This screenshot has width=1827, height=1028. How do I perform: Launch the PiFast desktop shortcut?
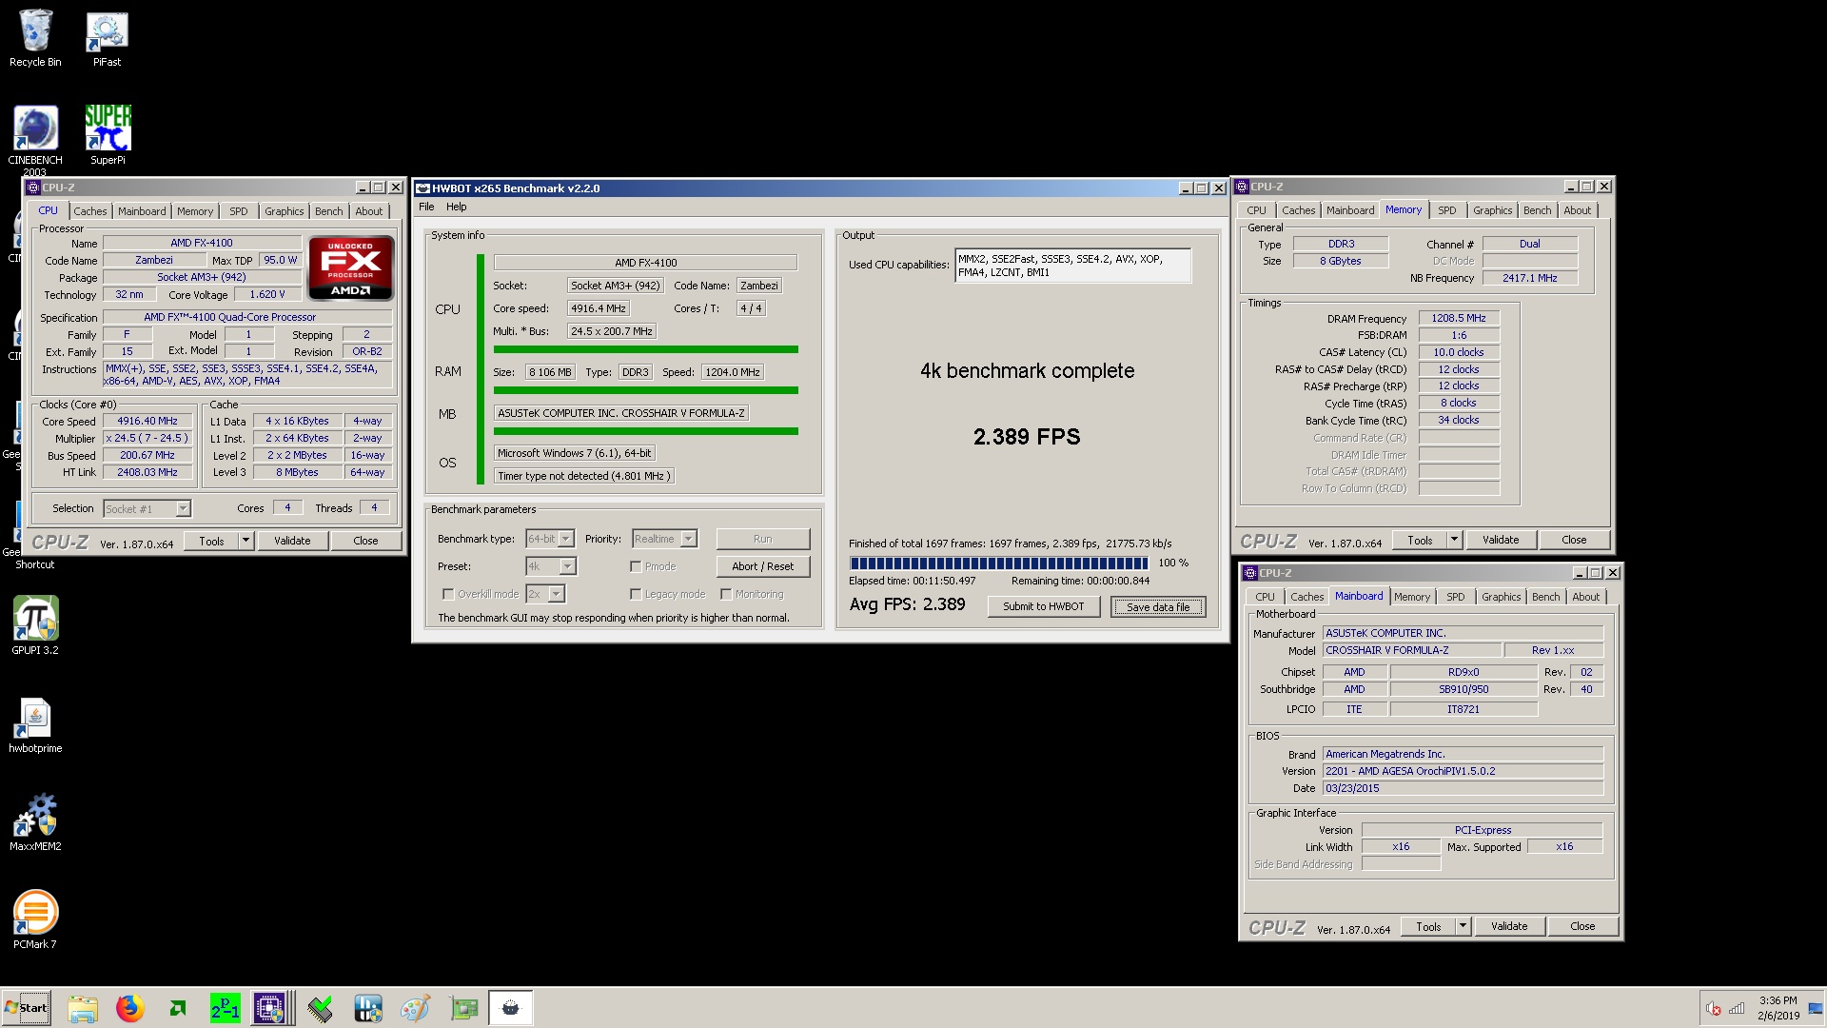(107, 38)
